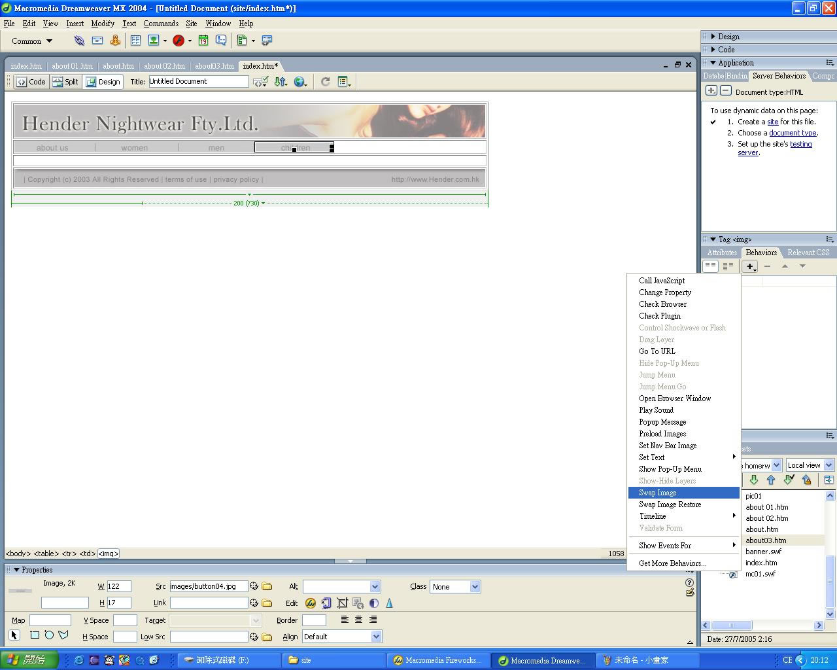
Task: Click the Put Files blue arrow
Action: [x=771, y=480]
